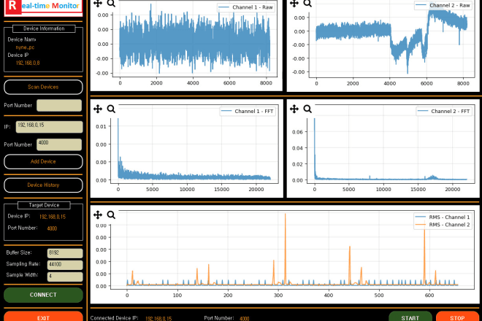Viewport: 482px width, 321px height.
Task: Activate zoom magnifier on Channel 1 FFT plot
Action: click(x=111, y=109)
